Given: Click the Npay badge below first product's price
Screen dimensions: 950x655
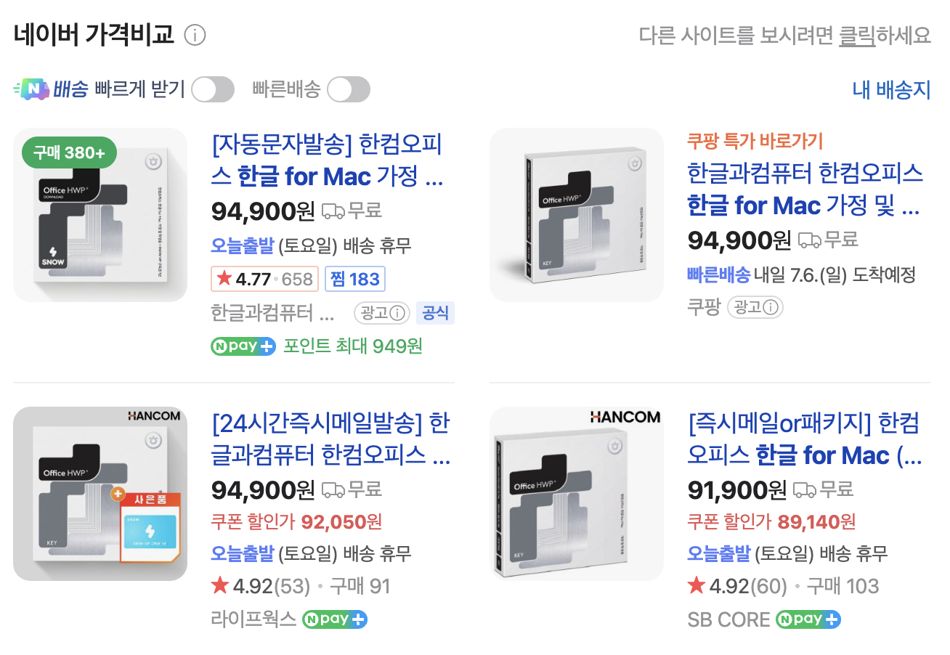Looking at the screenshot, I should (x=243, y=346).
